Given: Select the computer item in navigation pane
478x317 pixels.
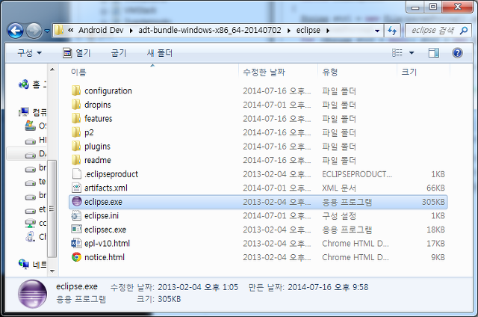Looking at the screenshot, I should [32, 112].
